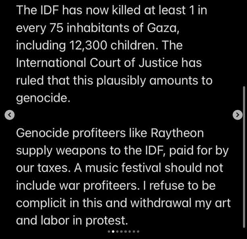Click the number "12,300" in the text
Viewport: 247px width, 239px height.
point(88,46)
